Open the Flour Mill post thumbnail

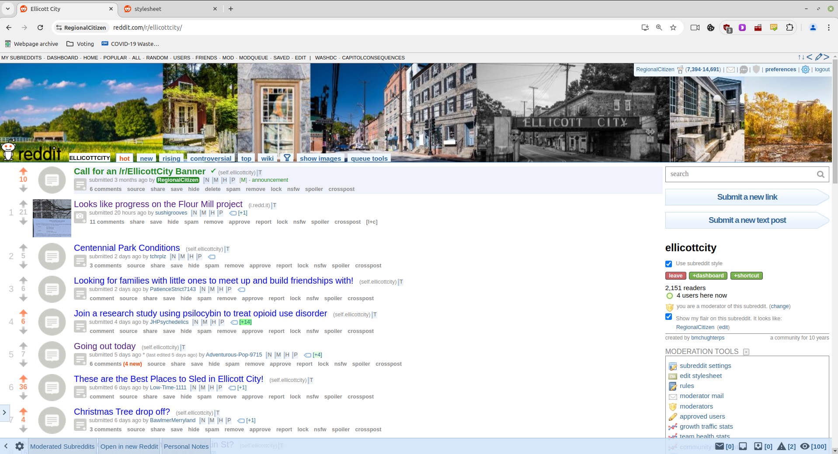point(52,218)
